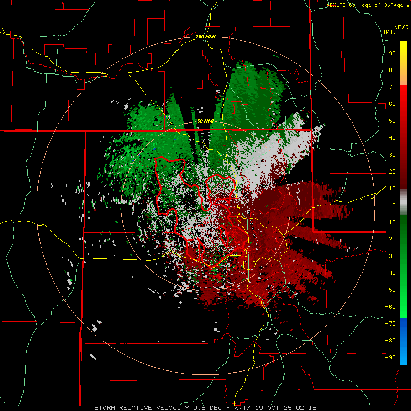411x411 pixels.
Task: Click the positive 20 value on velocity scale
Action: pos(392,172)
